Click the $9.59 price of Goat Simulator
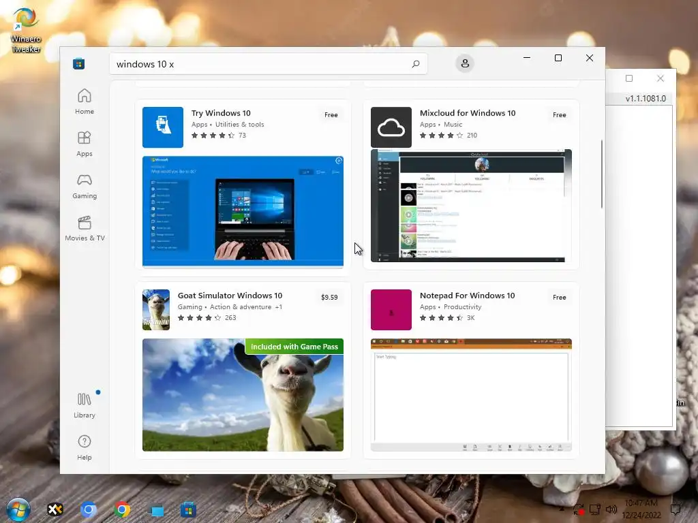This screenshot has height=523, width=698. tap(329, 297)
